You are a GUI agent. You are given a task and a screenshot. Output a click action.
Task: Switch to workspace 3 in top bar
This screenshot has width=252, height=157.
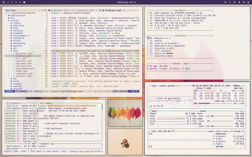click(16, 2)
